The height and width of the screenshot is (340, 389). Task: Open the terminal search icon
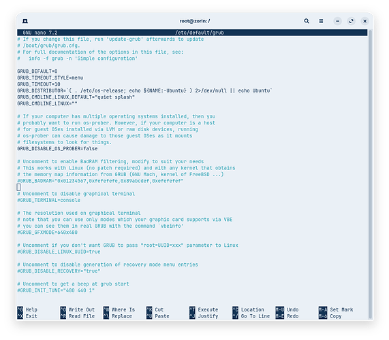pyautogui.click(x=307, y=21)
